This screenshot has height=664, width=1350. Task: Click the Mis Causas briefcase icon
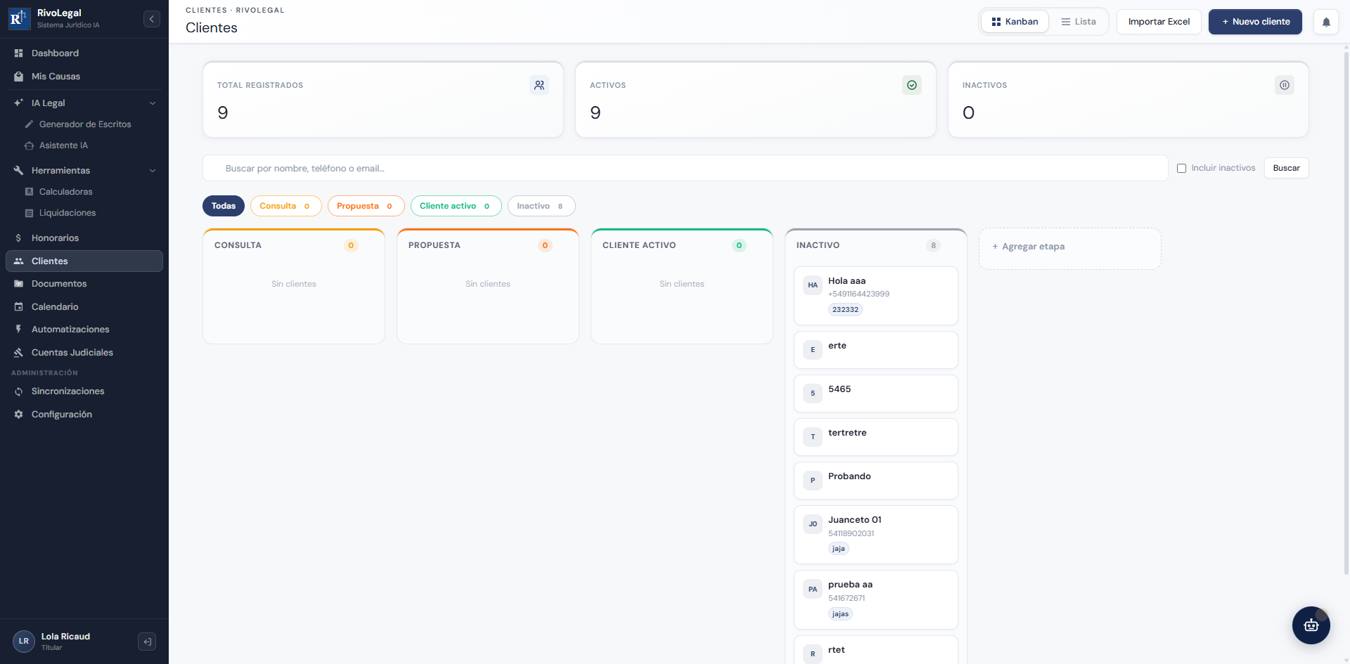[x=19, y=77]
